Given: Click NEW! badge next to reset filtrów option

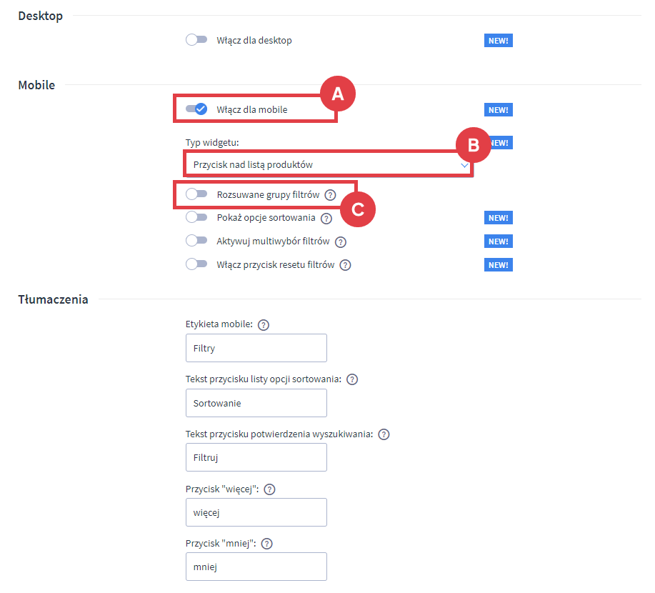Looking at the screenshot, I should point(499,265).
